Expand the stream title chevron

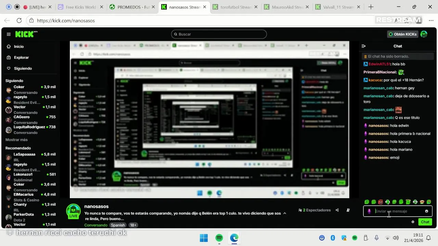[x=284, y=213]
